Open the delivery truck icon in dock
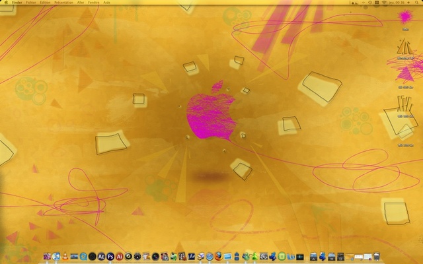Viewport: 423px width, 264px height. pyautogui.click(x=200, y=256)
